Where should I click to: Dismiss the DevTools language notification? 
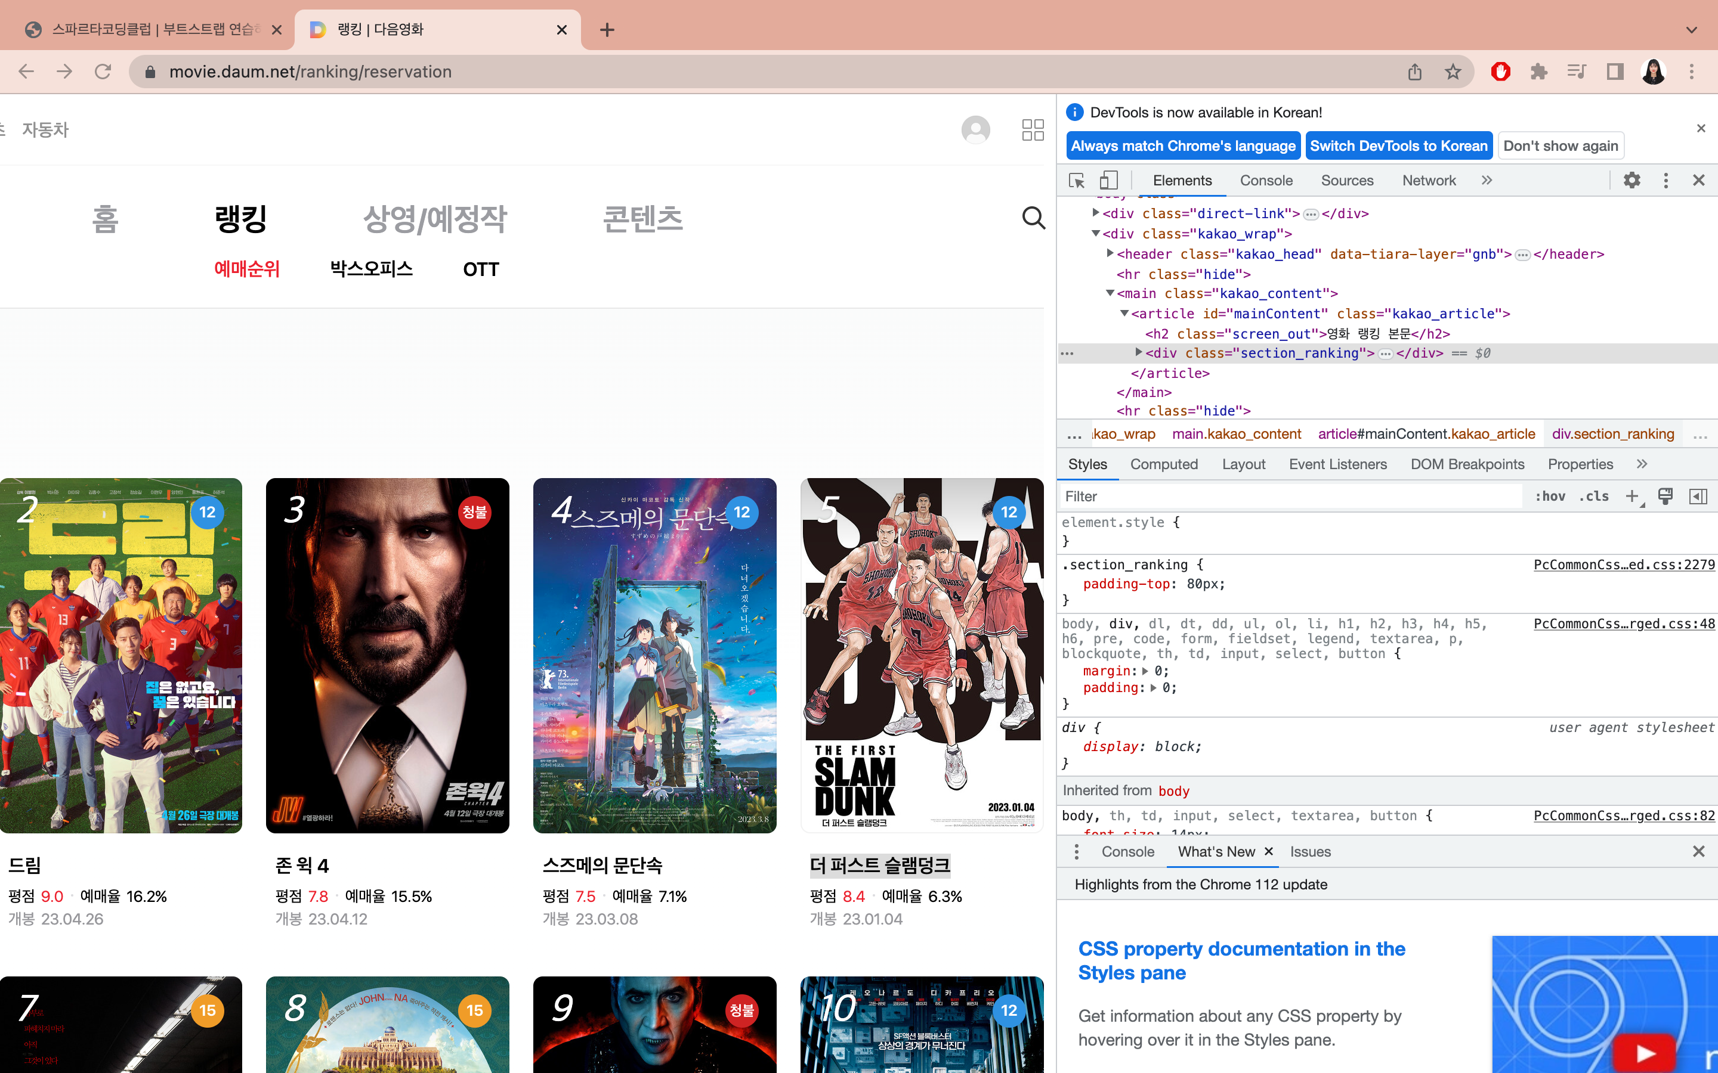pos(1701,128)
